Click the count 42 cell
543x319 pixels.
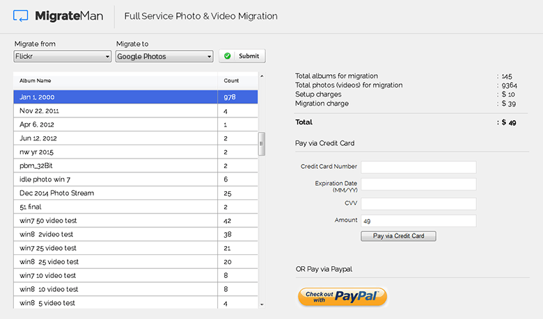[237, 220]
